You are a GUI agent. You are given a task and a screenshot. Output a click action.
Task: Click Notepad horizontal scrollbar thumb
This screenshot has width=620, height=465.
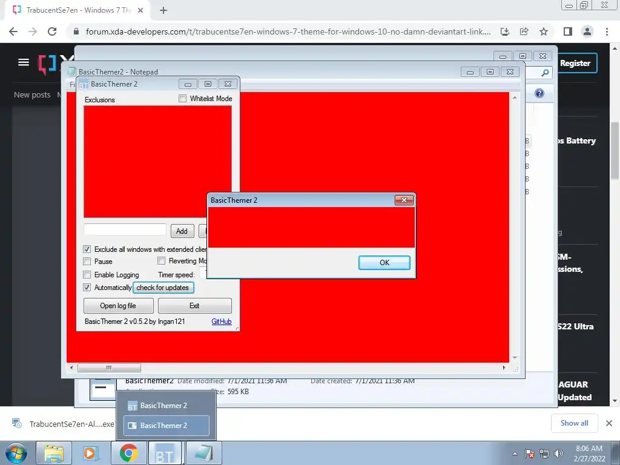(x=109, y=368)
